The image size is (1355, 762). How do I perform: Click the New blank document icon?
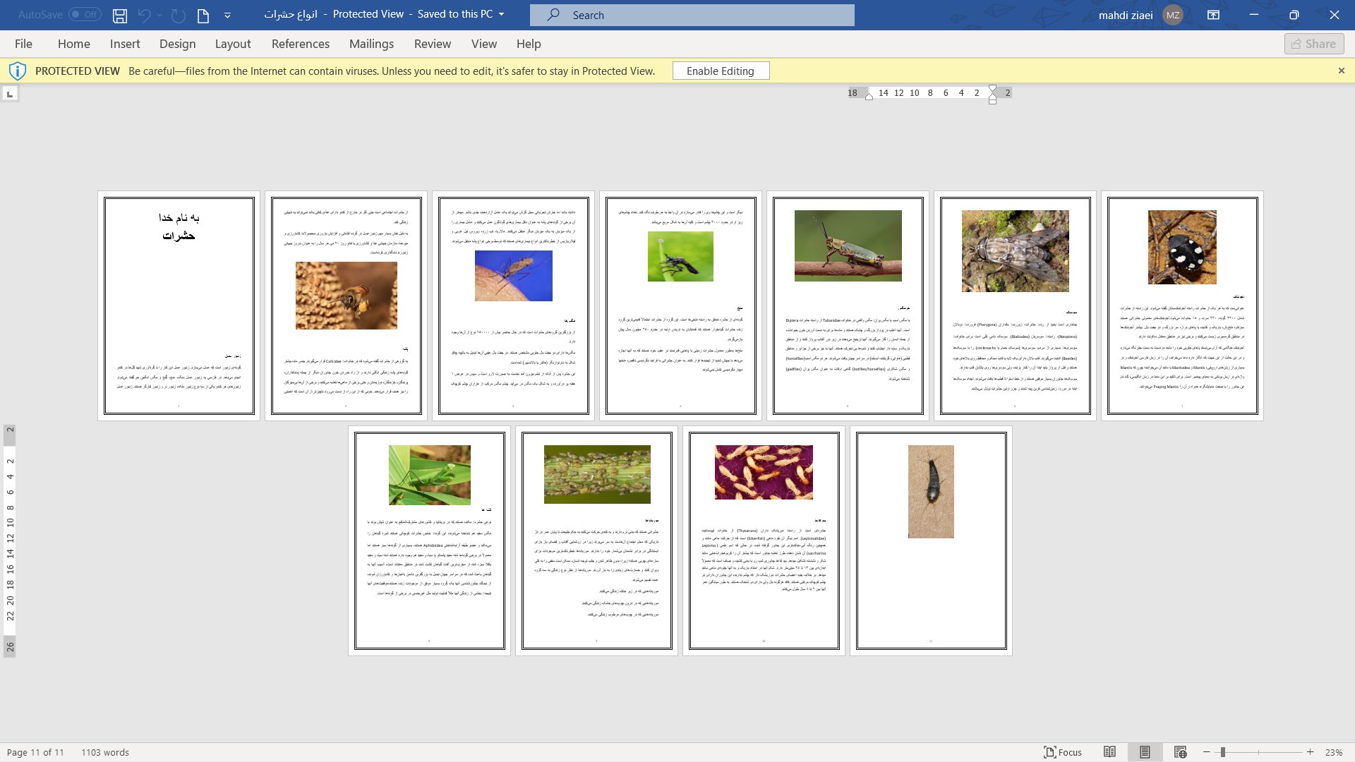203,15
